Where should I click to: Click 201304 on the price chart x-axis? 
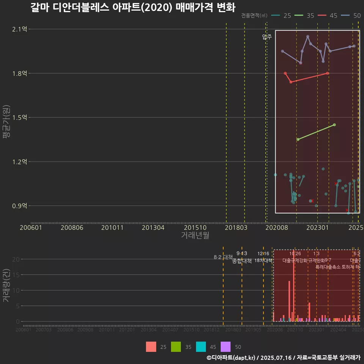click(153, 227)
